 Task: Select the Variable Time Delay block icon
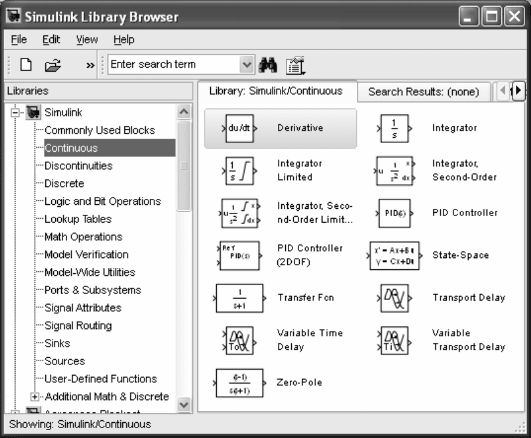239,340
